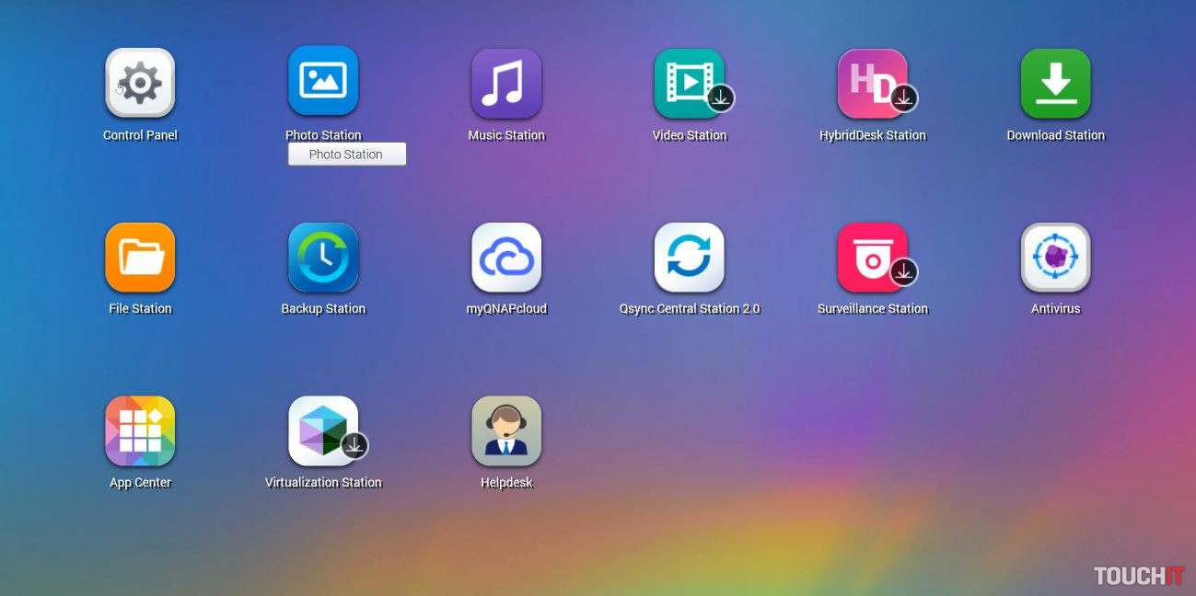The image size is (1196, 596).
Task: Open the myQNAPcloud cloud icon
Action: 506,257
